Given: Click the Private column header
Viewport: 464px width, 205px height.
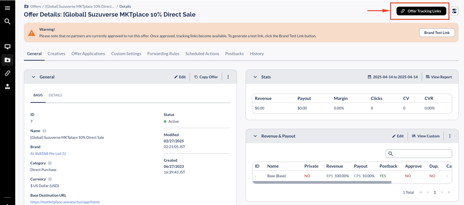Looking at the screenshot, I should [x=311, y=166].
